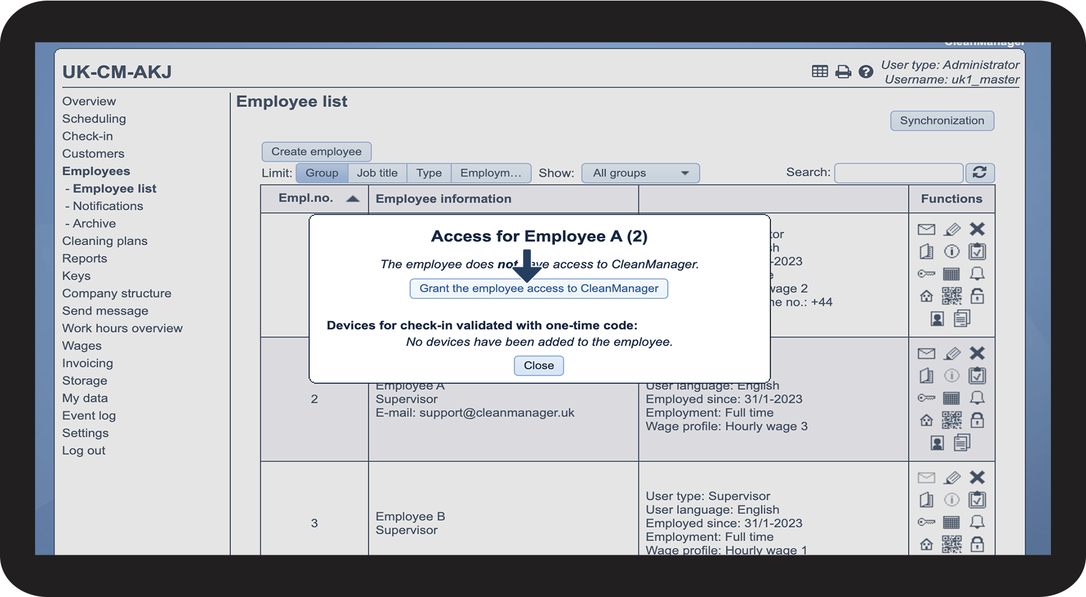Viewport: 1086px width, 597px height.
Task: Open the calendar grid icon for Employee A
Action: tap(951, 398)
